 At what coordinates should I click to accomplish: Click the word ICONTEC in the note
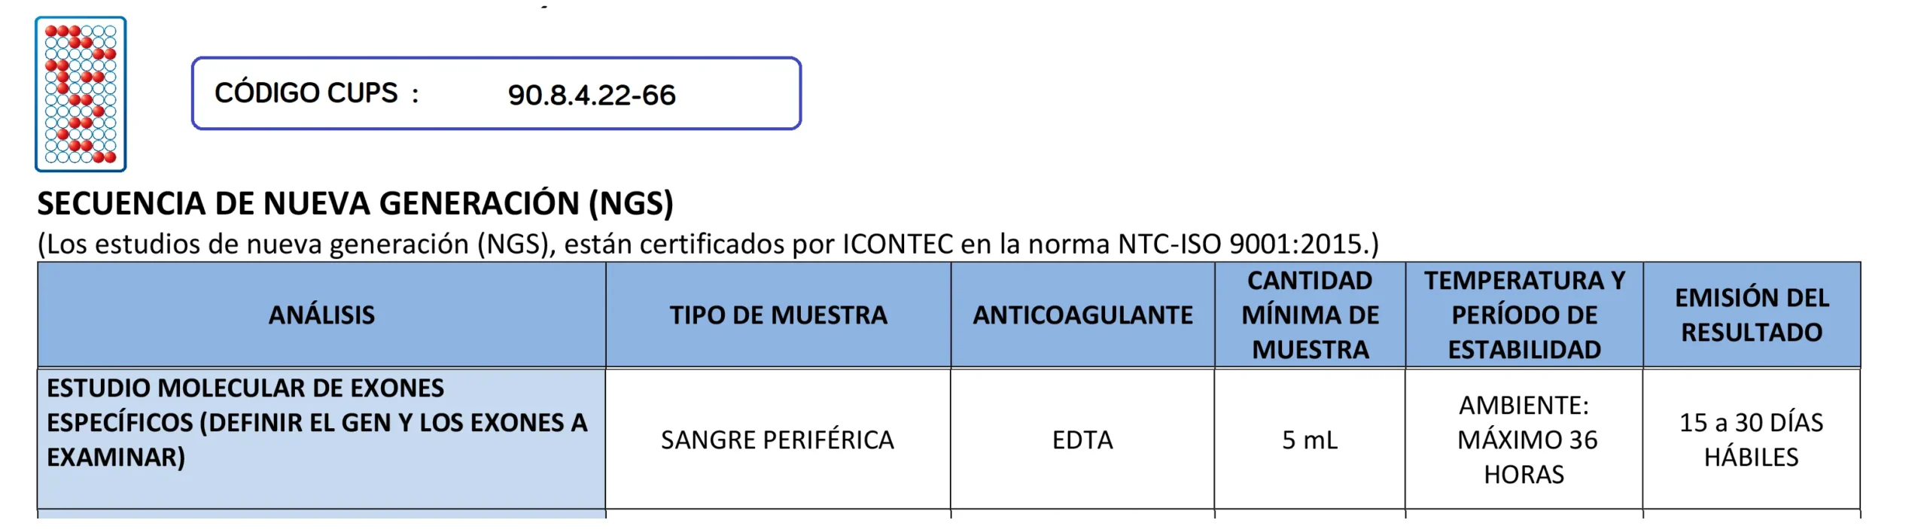click(x=897, y=245)
